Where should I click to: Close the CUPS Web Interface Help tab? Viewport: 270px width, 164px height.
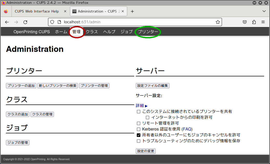[65, 11]
